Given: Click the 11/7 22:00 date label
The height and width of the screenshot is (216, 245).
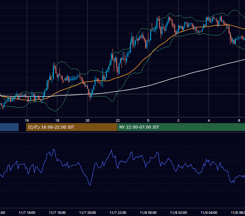Looking at the screenshot, I should [x=118, y=213].
